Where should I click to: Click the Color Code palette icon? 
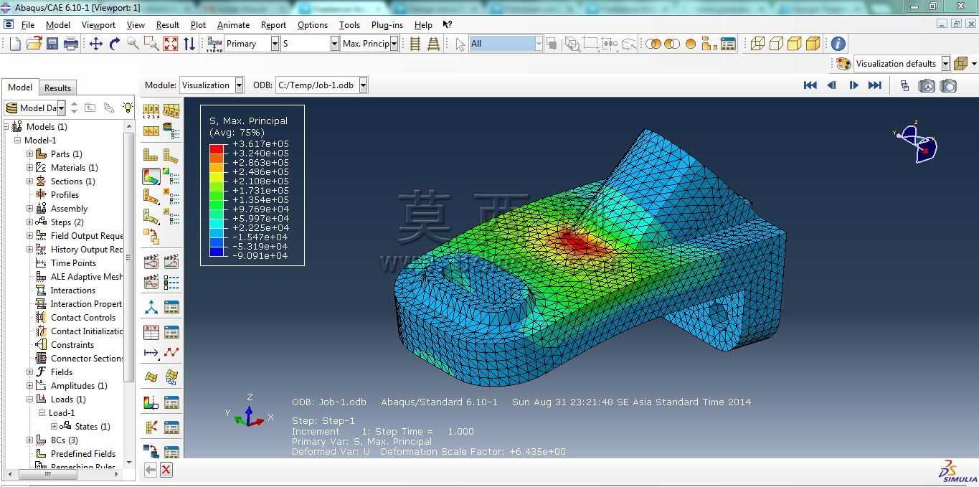click(843, 64)
